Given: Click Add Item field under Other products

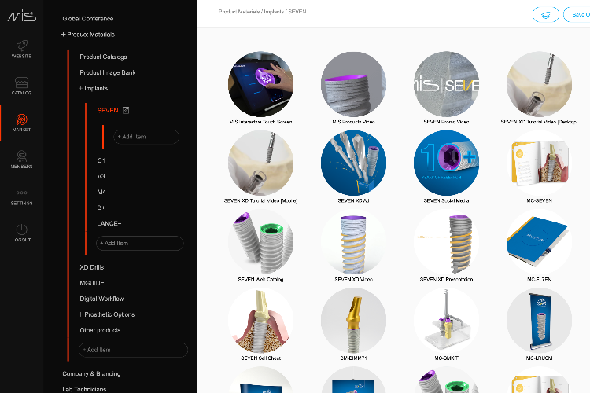Looking at the screenshot, I should pyautogui.click(x=133, y=350).
